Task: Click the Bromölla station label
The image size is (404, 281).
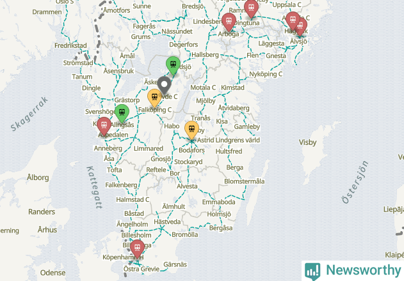Action: click(185, 234)
